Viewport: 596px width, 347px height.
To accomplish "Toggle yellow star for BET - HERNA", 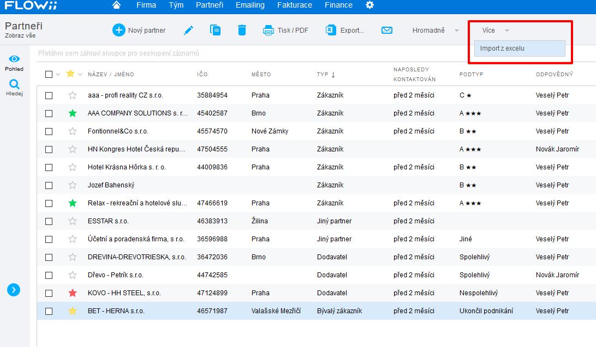I will (x=73, y=311).
